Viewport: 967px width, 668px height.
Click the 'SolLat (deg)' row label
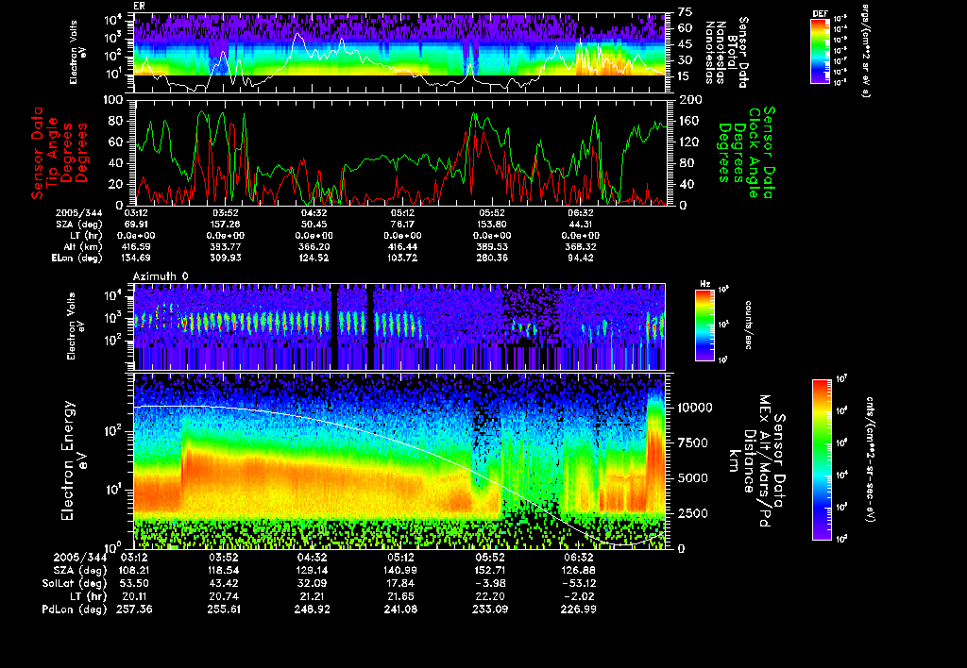pos(74,583)
